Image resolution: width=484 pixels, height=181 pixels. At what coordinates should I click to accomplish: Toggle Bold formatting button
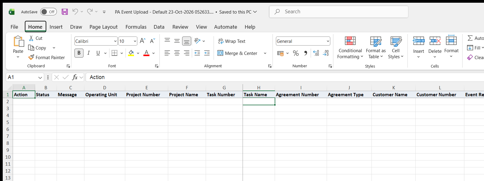pyautogui.click(x=79, y=53)
